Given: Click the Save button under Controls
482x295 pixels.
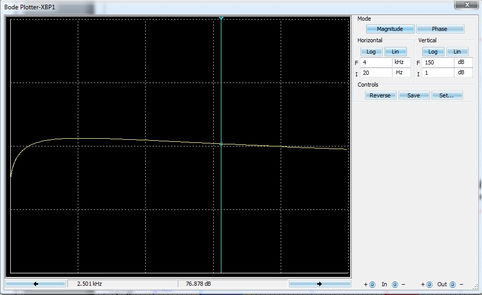Looking at the screenshot, I should 414,95.
